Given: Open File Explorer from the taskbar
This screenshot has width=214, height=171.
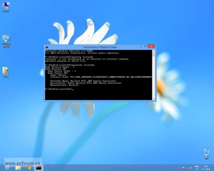Looking at the screenshot, I should [x=18, y=168].
